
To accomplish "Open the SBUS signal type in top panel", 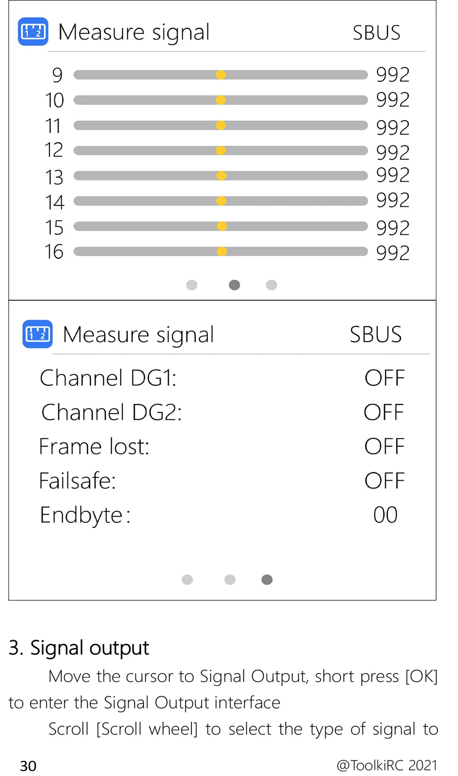I will pyautogui.click(x=376, y=33).
